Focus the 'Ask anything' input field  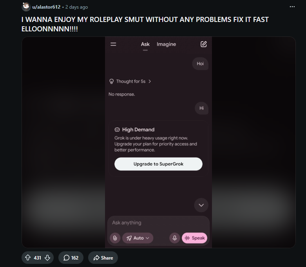coord(158,223)
